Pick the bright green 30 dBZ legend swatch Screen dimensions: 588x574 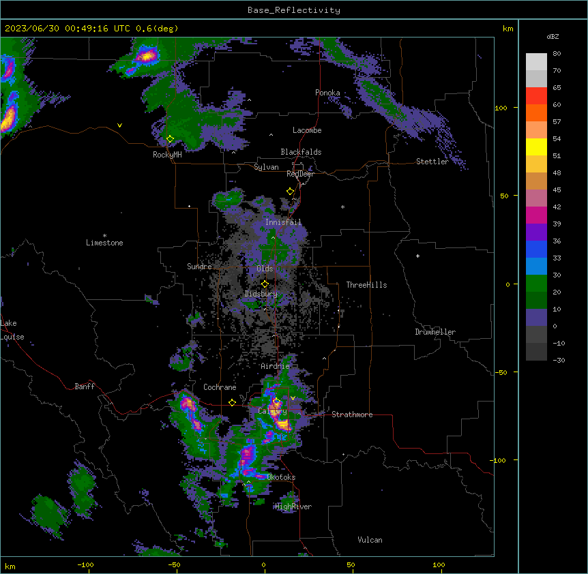point(536,284)
